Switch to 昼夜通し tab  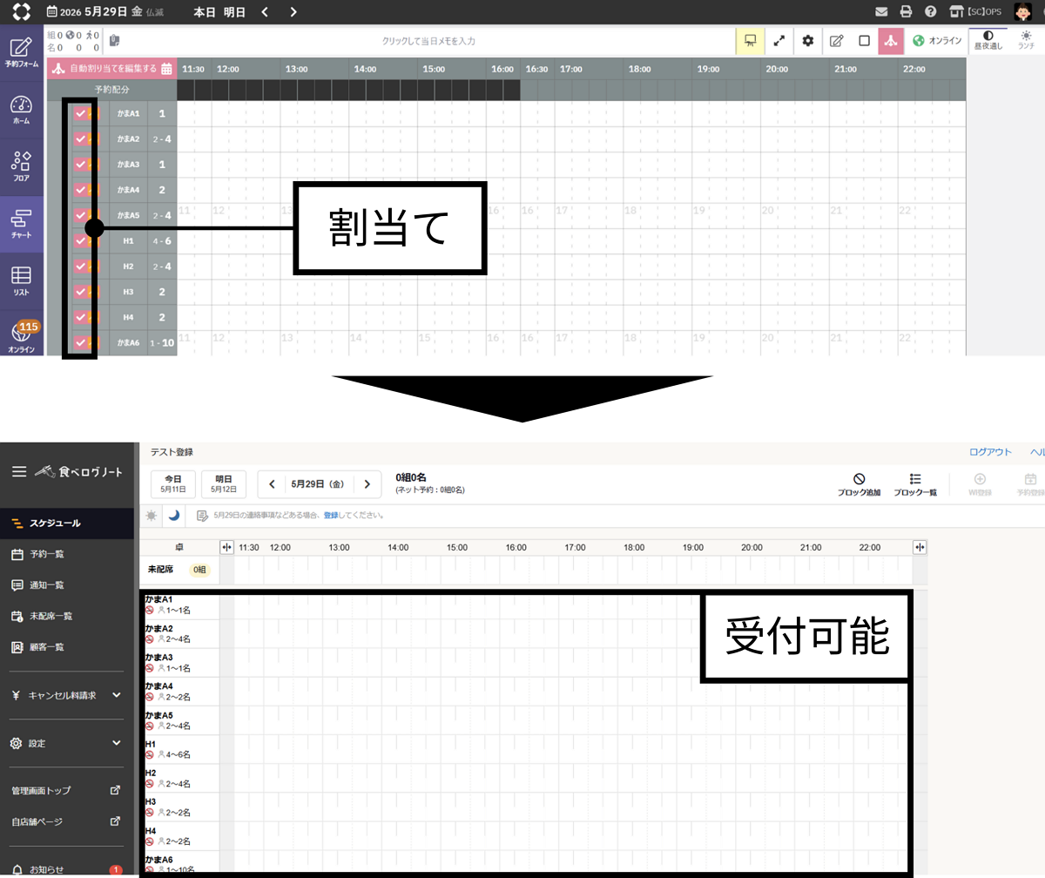988,41
